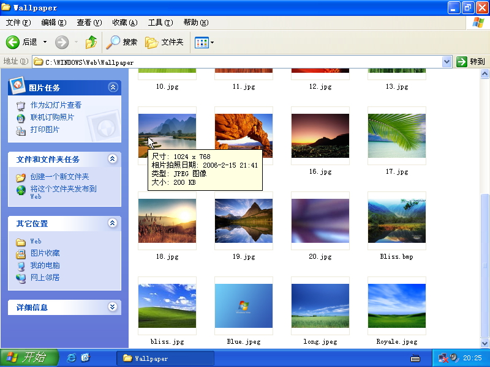Click the publish to Web globe icon
The image size is (490, 367).
[x=21, y=190]
